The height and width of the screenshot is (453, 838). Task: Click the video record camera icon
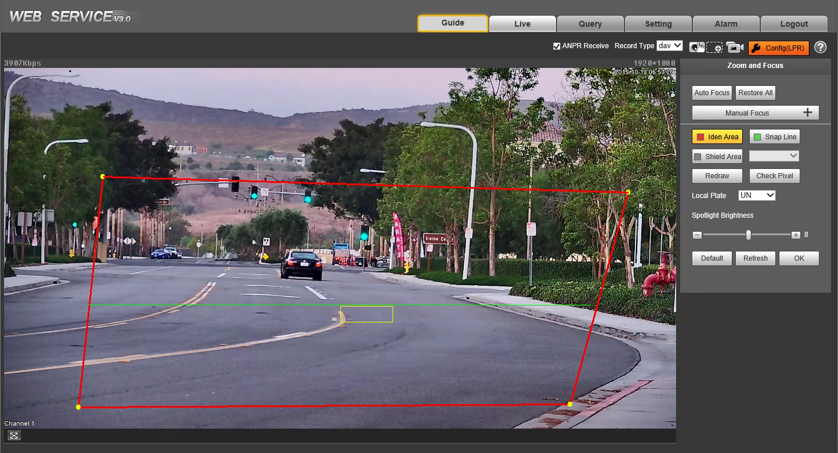click(x=735, y=48)
